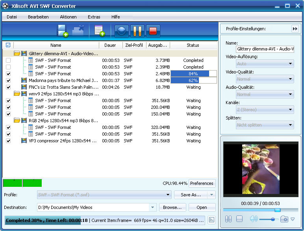
Task: Click the video preview thumbnail
Action: pyautogui.click(x=261, y=169)
